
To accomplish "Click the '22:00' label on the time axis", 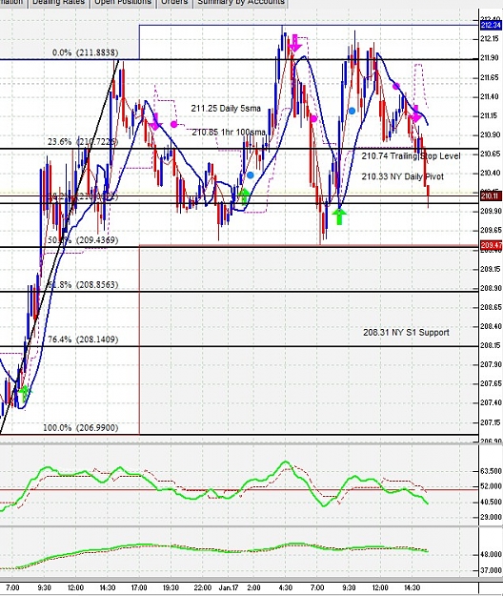I will point(202,587).
